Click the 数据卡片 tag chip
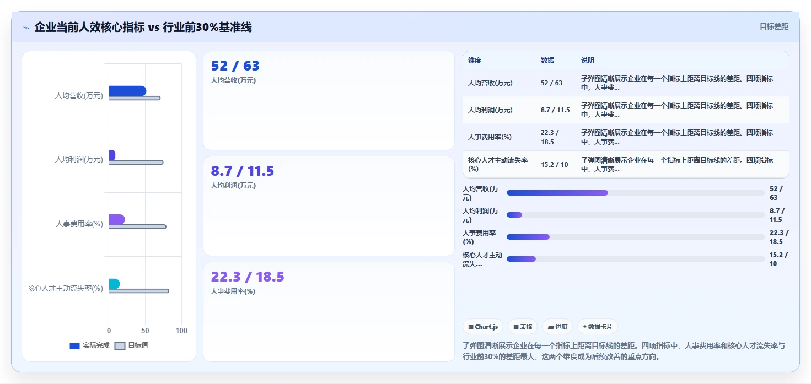 coord(598,327)
